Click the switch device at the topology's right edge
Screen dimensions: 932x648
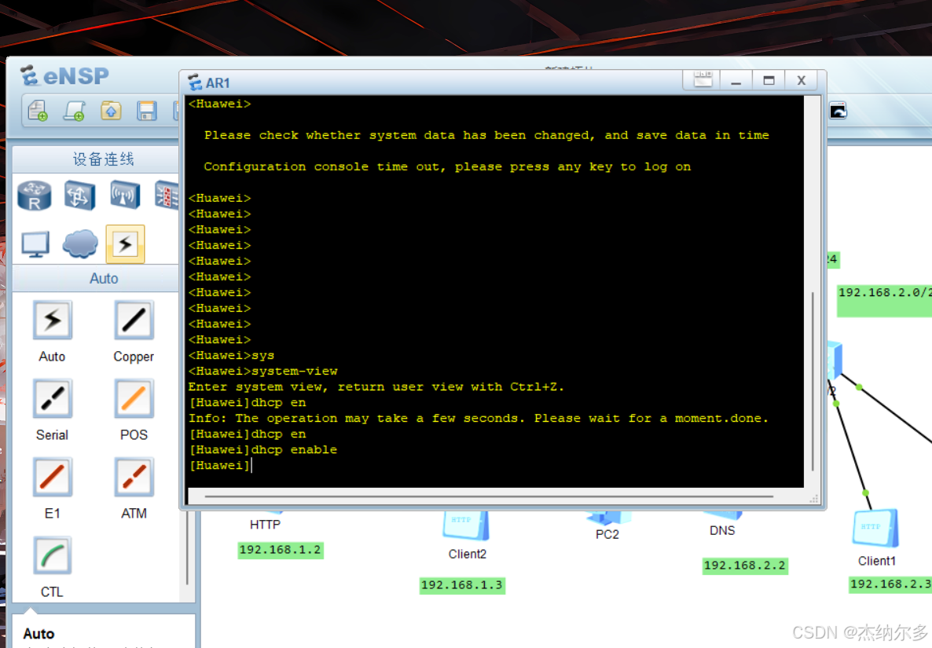pos(834,359)
